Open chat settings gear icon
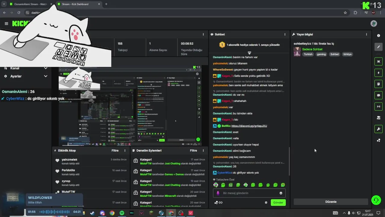The width and height of the screenshot is (385, 217). pos(266,203)
